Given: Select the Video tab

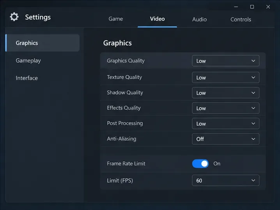Looking at the screenshot, I should (157, 19).
